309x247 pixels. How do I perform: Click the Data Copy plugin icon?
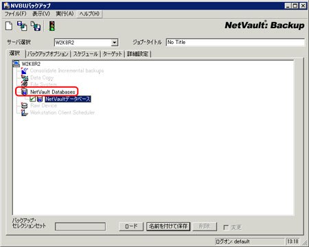tap(25, 78)
